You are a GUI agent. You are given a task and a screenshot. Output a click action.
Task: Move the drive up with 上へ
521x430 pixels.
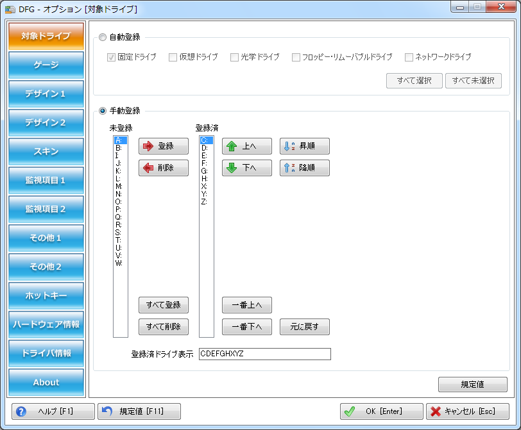point(247,146)
